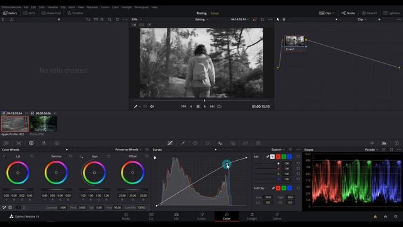Reset the Lift color wheel
The height and width of the screenshot is (227, 403).
tap(32, 156)
